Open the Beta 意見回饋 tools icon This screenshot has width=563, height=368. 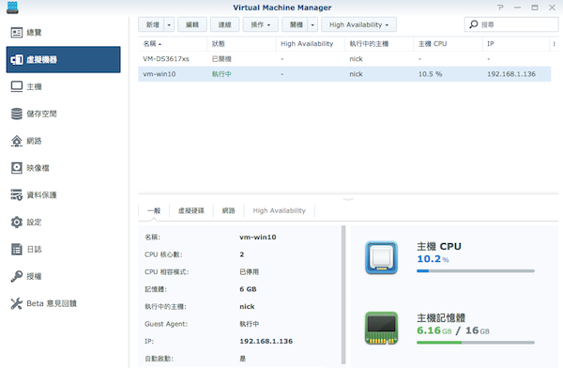[x=17, y=303]
